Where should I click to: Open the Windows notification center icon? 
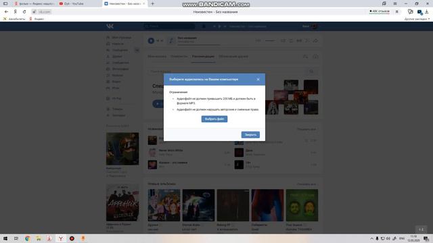point(426,238)
